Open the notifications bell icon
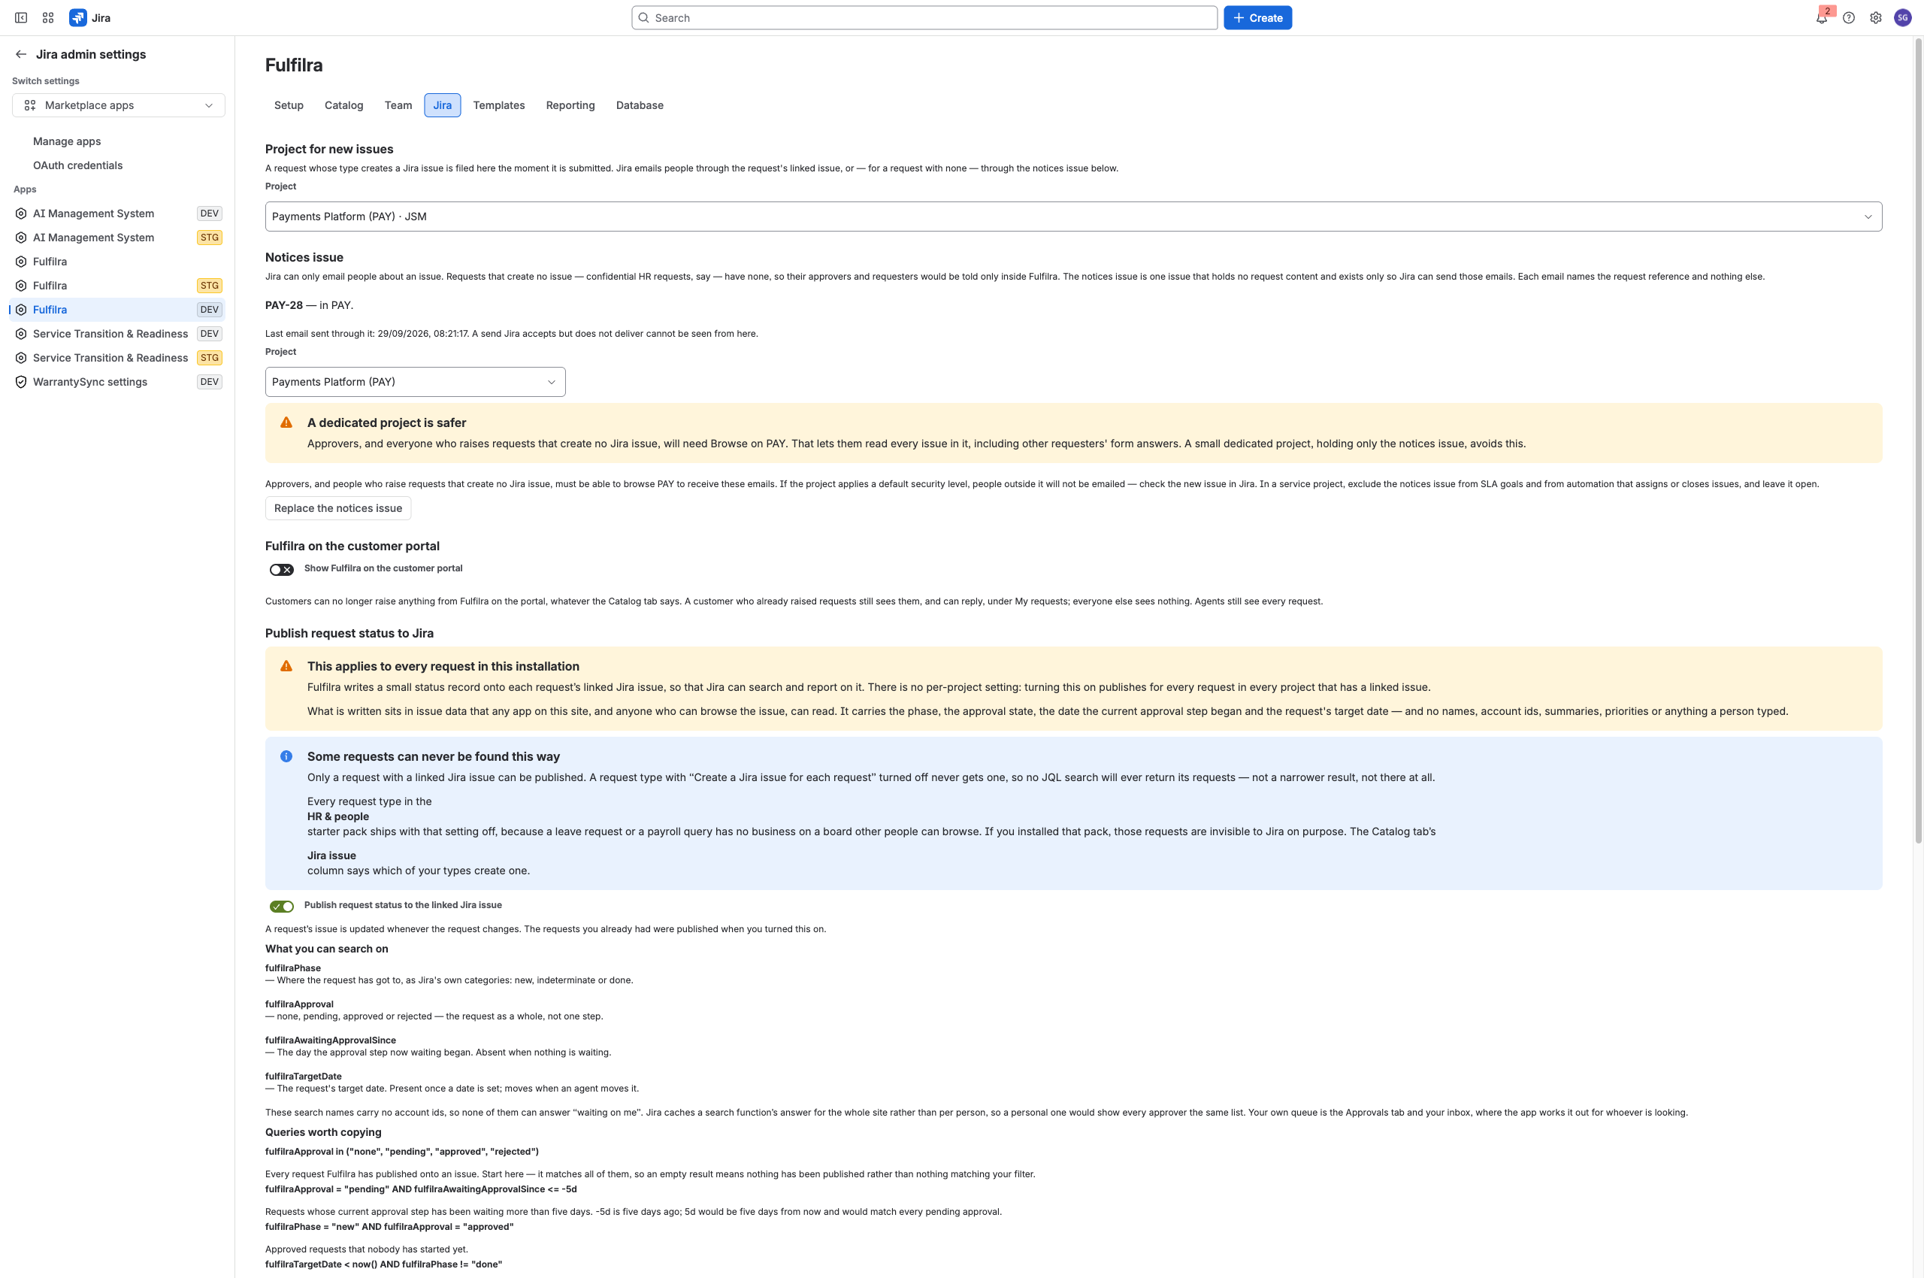Viewport: 1924px width, 1278px height. (1821, 18)
